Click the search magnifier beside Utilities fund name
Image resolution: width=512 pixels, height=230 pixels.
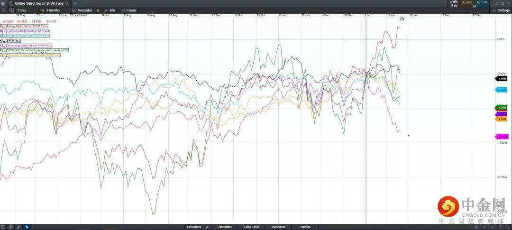point(67,3)
